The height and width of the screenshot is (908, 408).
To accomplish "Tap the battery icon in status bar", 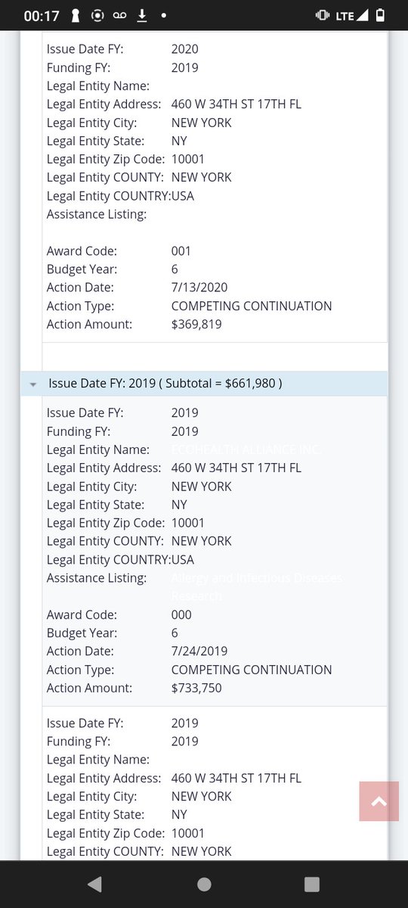I will 380,15.
